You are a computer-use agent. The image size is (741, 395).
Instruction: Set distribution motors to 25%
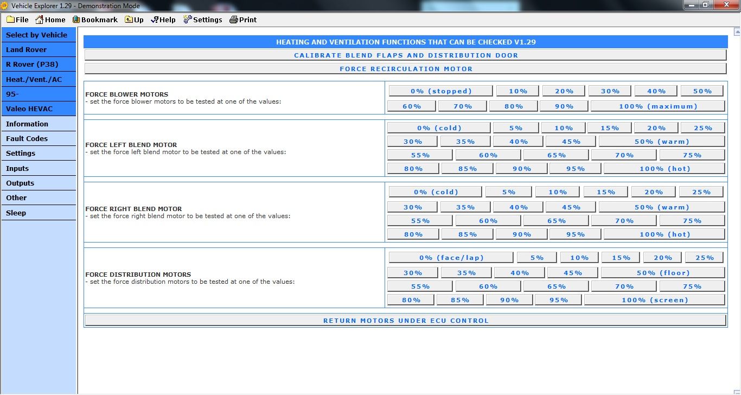705,258
